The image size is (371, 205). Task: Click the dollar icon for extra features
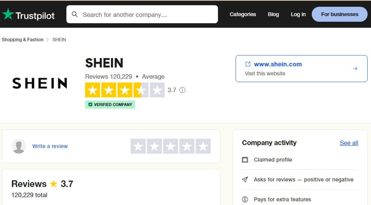[x=245, y=199]
